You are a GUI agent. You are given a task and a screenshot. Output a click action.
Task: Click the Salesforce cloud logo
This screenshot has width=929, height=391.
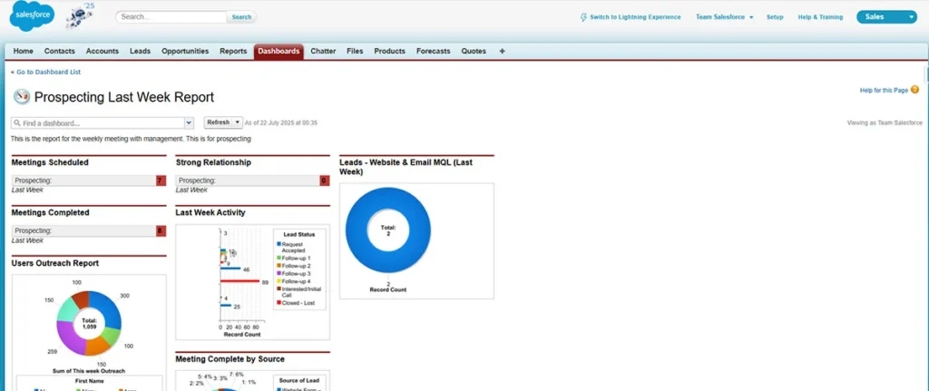(32, 16)
